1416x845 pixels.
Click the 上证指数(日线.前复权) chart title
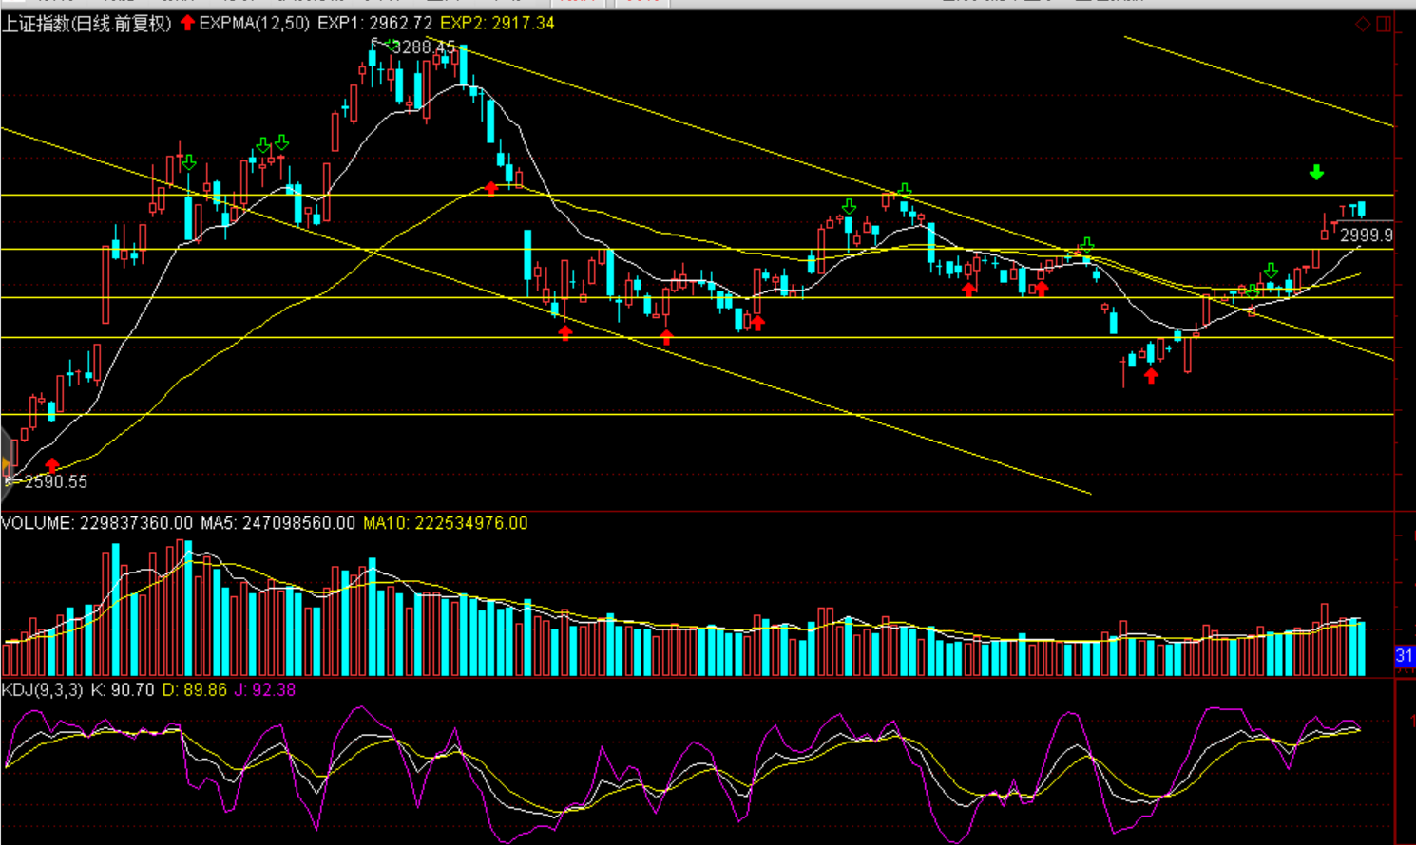tap(86, 24)
